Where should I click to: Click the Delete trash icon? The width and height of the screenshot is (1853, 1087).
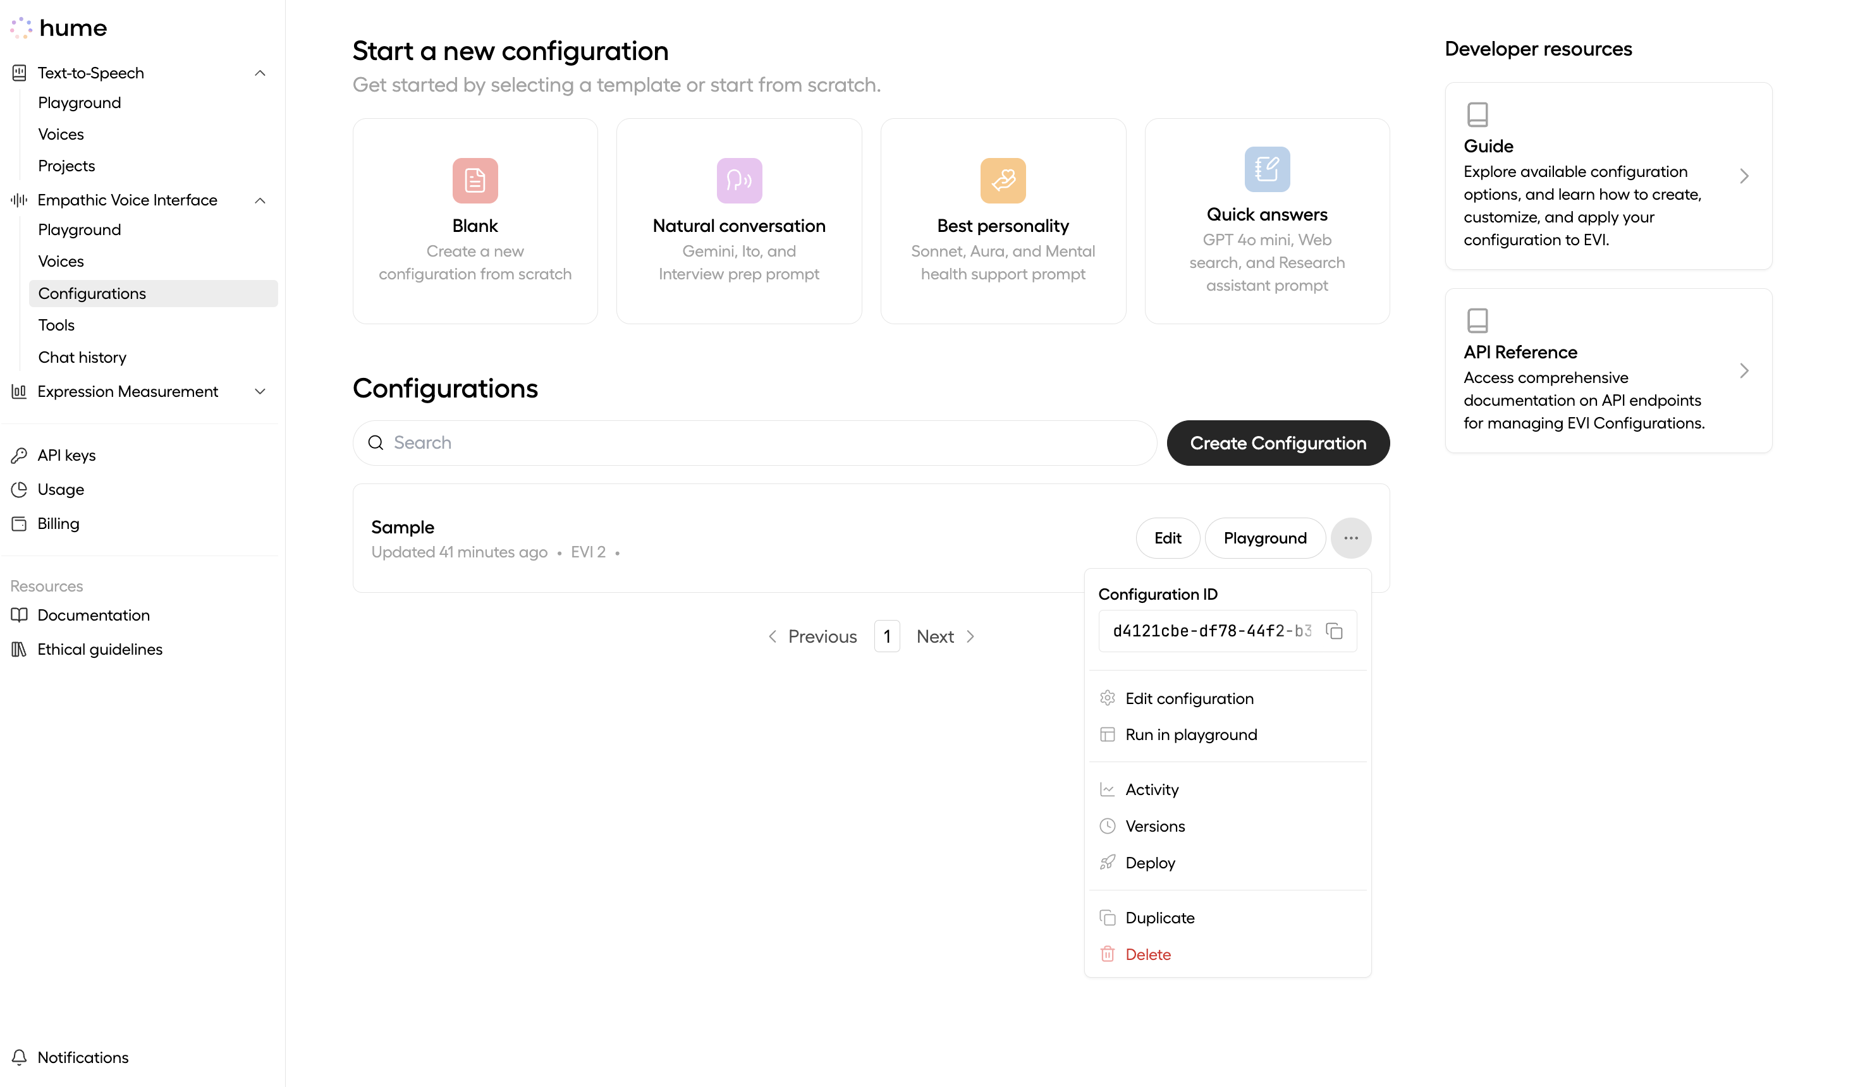[1108, 955]
